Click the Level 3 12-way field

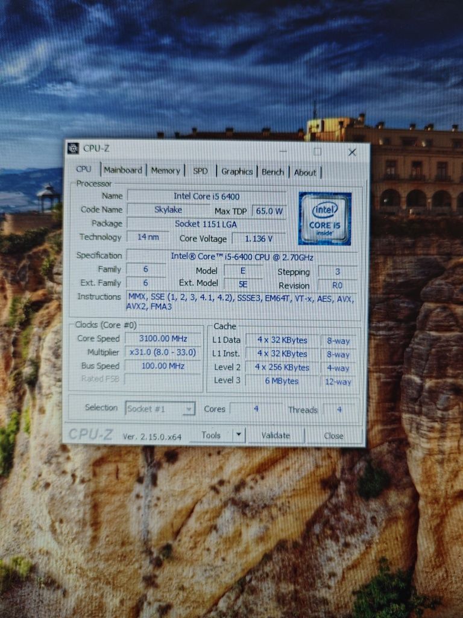[x=338, y=381]
